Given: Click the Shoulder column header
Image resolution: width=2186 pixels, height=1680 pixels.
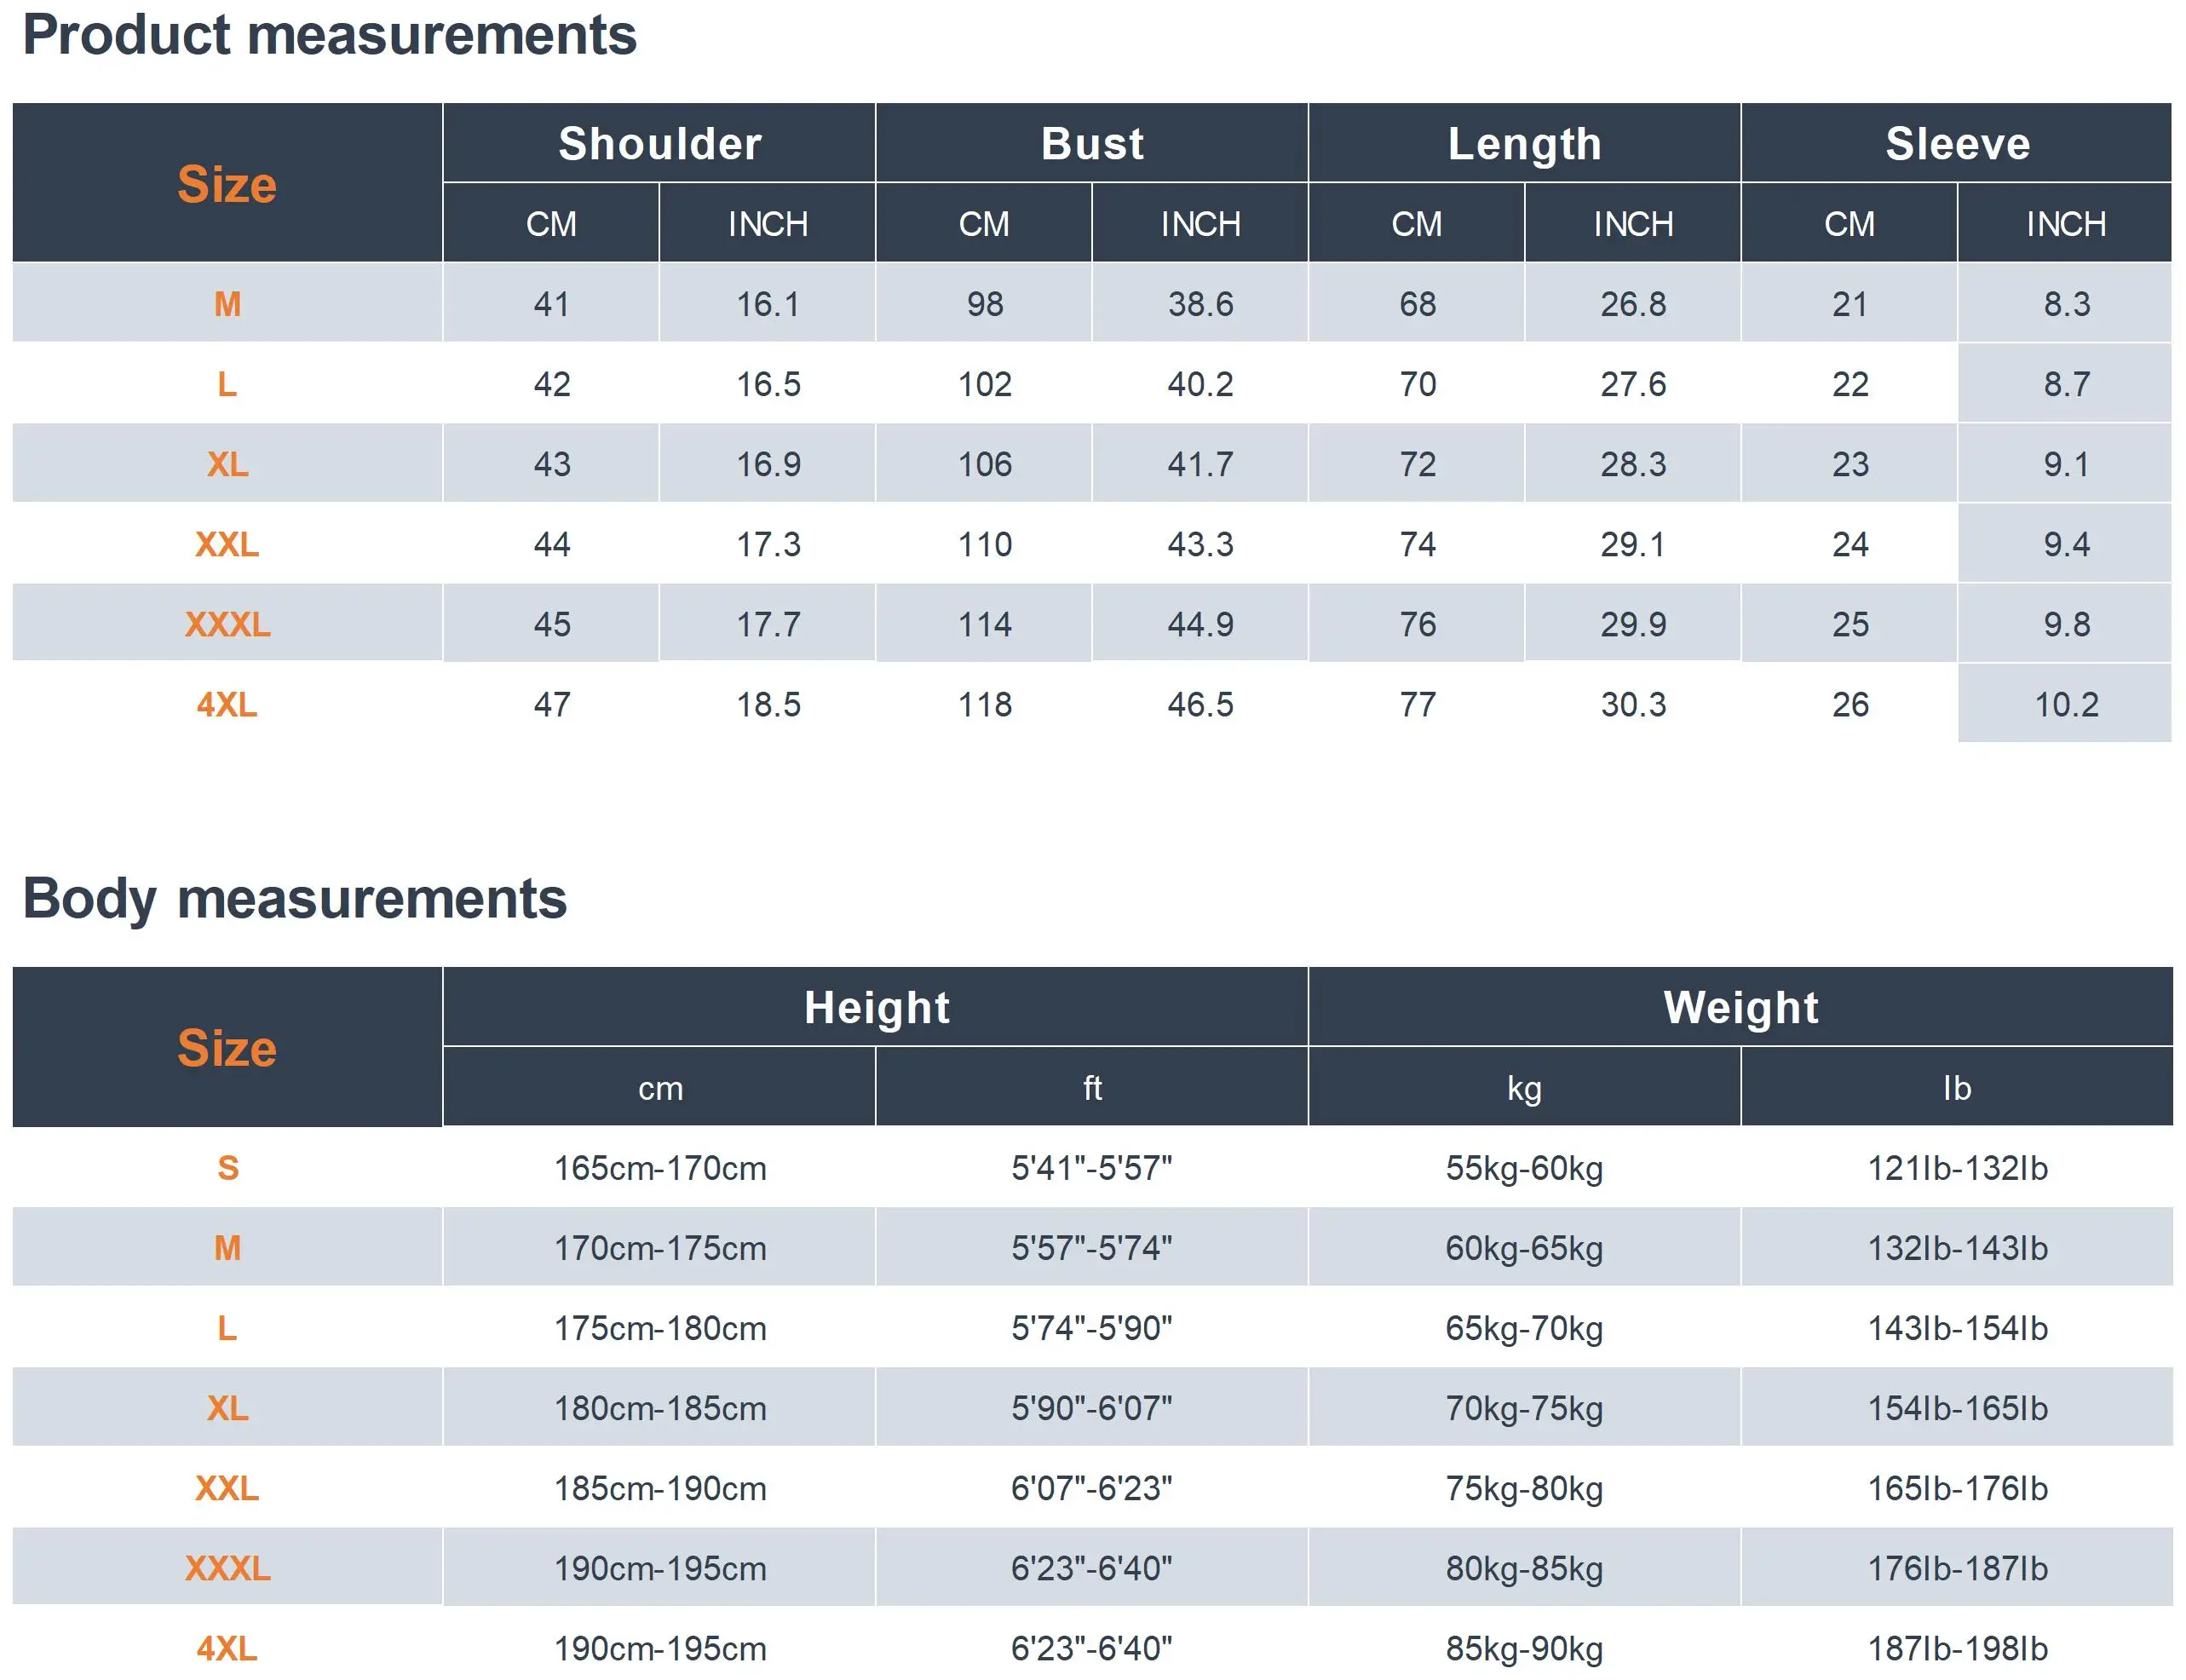Looking at the screenshot, I should (x=659, y=143).
